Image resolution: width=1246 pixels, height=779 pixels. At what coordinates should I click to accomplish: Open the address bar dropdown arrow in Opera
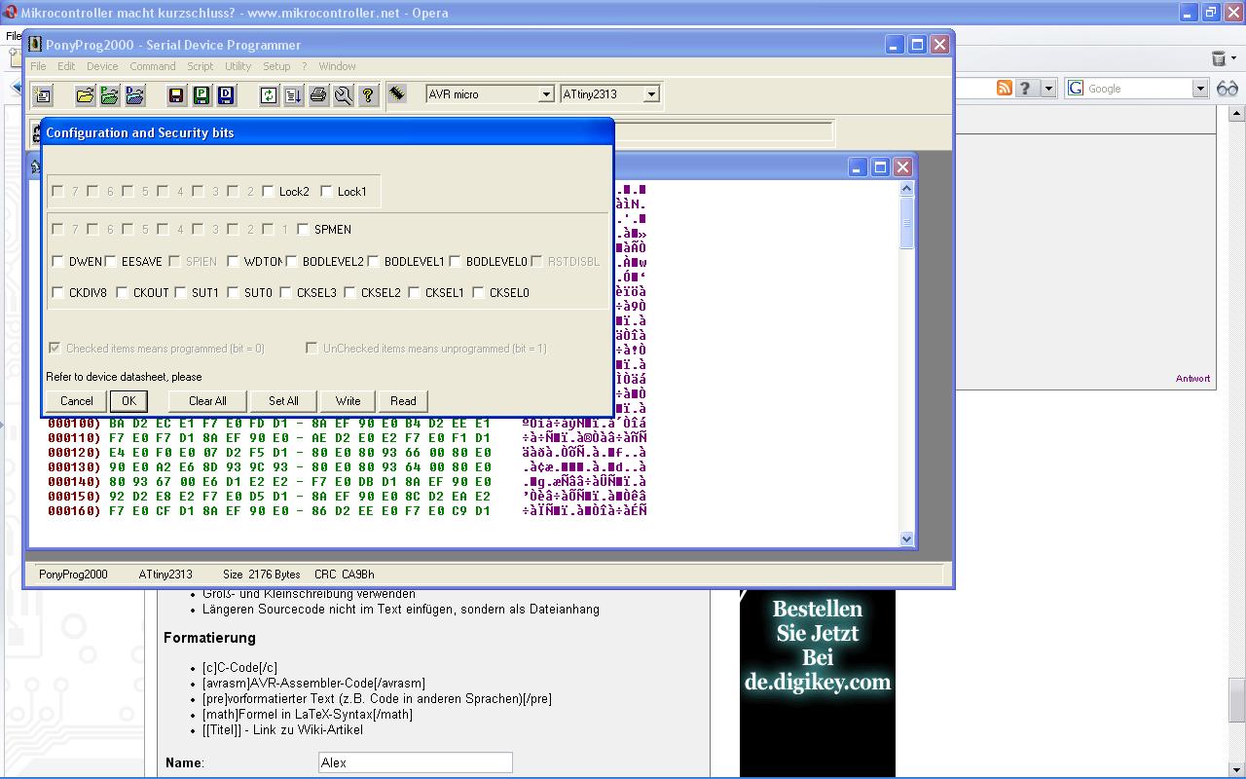coord(1048,89)
